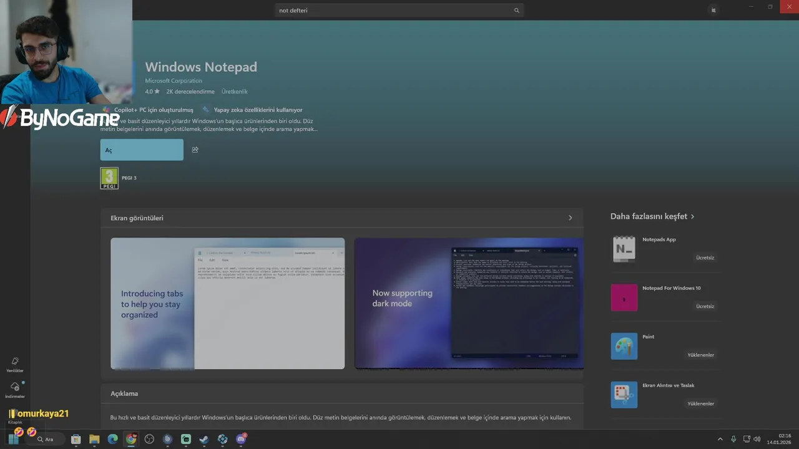The height and width of the screenshot is (449, 799).
Task: Expand the Daha fazlasını keşfet section
Action: coord(652,216)
